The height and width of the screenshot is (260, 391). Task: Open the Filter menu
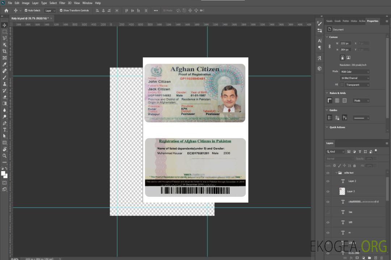pos(62,3)
